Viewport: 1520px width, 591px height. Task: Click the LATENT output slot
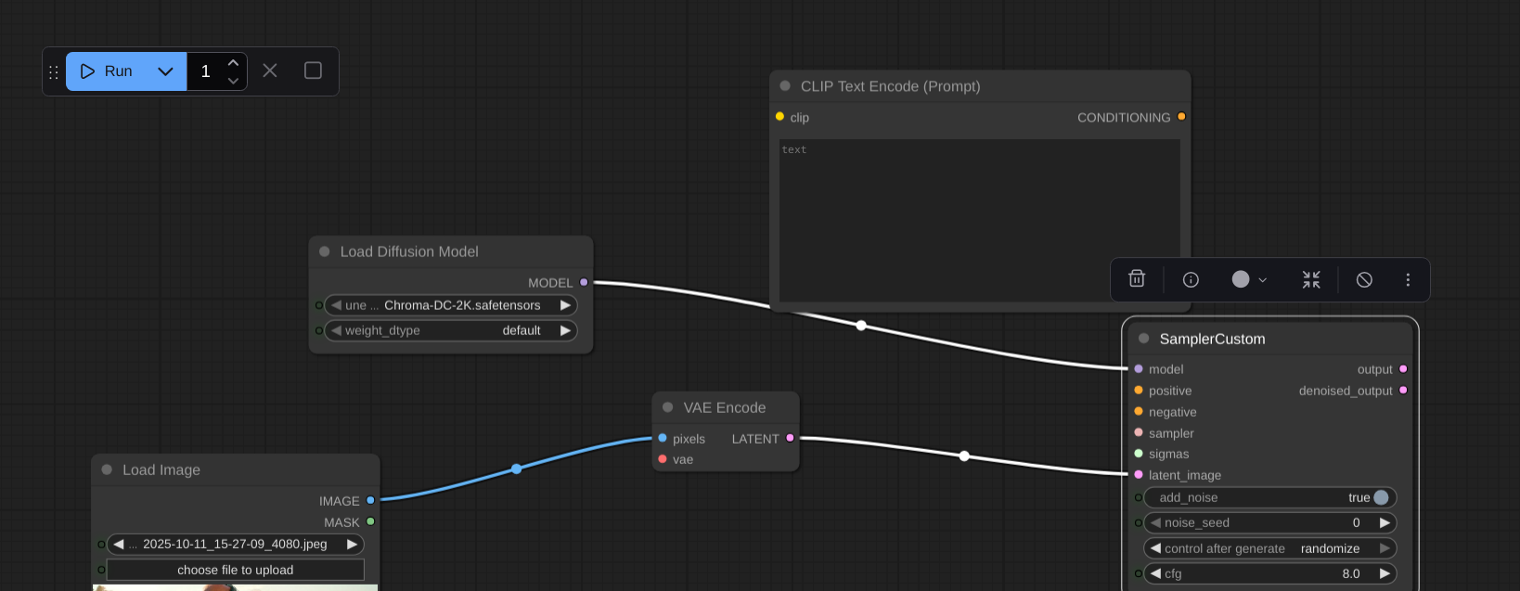pyautogui.click(x=790, y=438)
